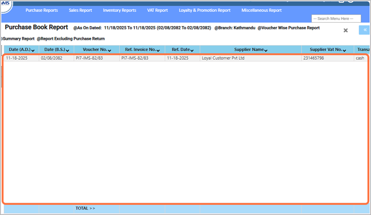This screenshot has height=215, width=371.
Task: Open the Purchase Reports menu
Action: pyautogui.click(x=42, y=10)
